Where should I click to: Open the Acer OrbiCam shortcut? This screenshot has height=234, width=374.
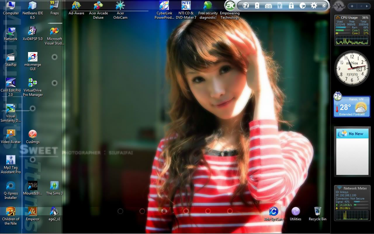120,6
